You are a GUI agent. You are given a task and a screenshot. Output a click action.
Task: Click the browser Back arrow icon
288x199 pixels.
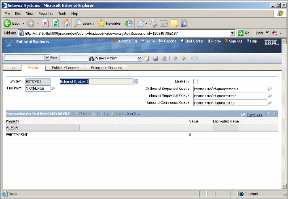point(7,23)
